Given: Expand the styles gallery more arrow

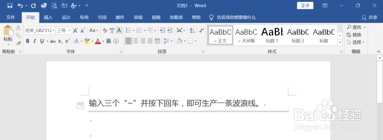Looking at the screenshot, I should pos(340,42).
